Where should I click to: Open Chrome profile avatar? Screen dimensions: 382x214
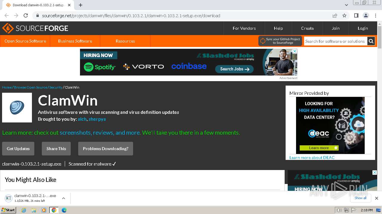(x=366, y=16)
